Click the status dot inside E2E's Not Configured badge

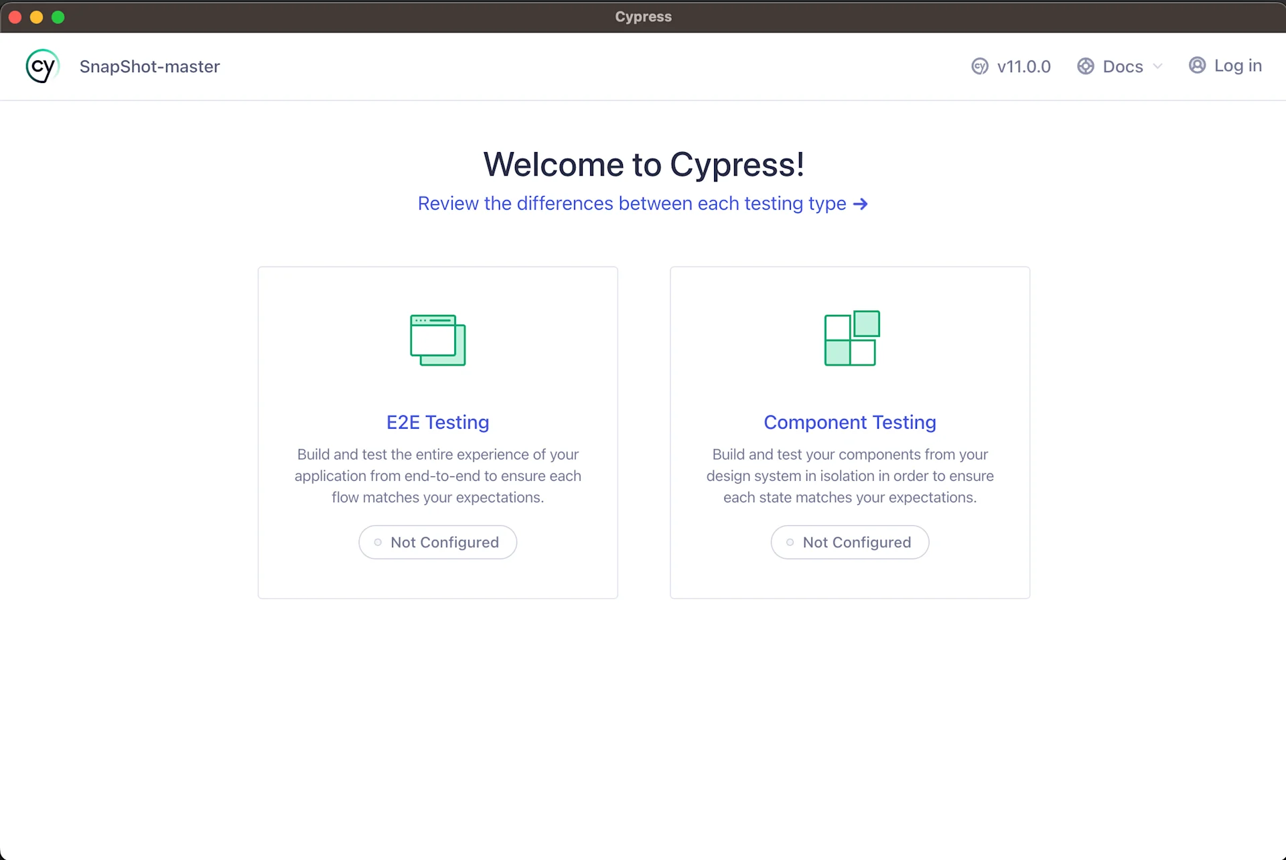[377, 543]
